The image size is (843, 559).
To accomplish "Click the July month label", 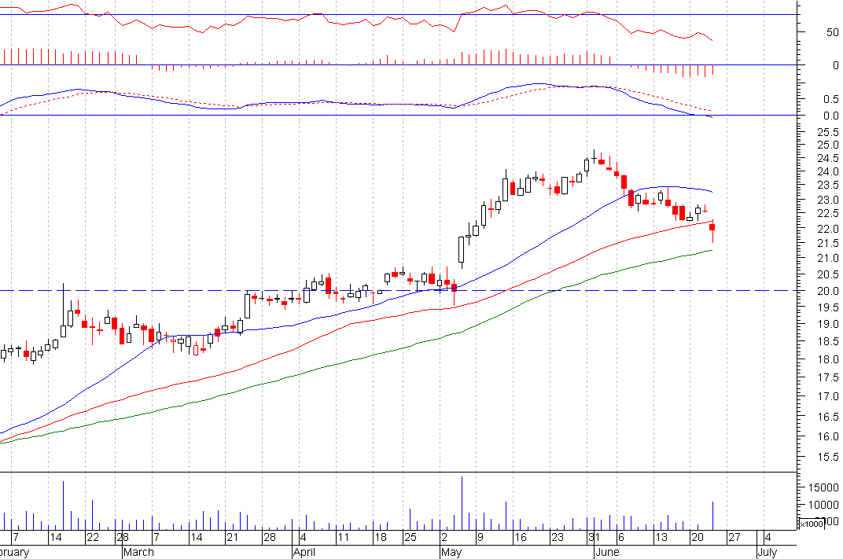I will [x=768, y=553].
